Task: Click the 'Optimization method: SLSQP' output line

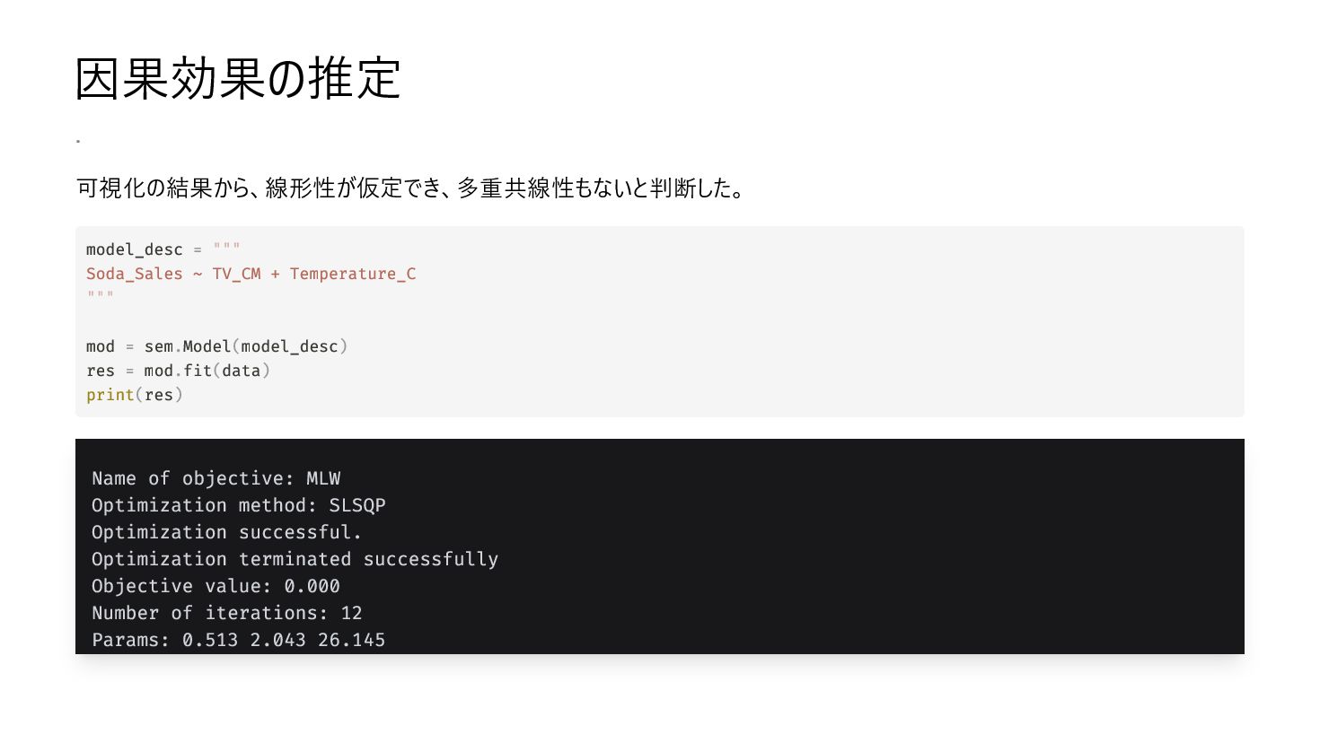Action: [x=239, y=505]
